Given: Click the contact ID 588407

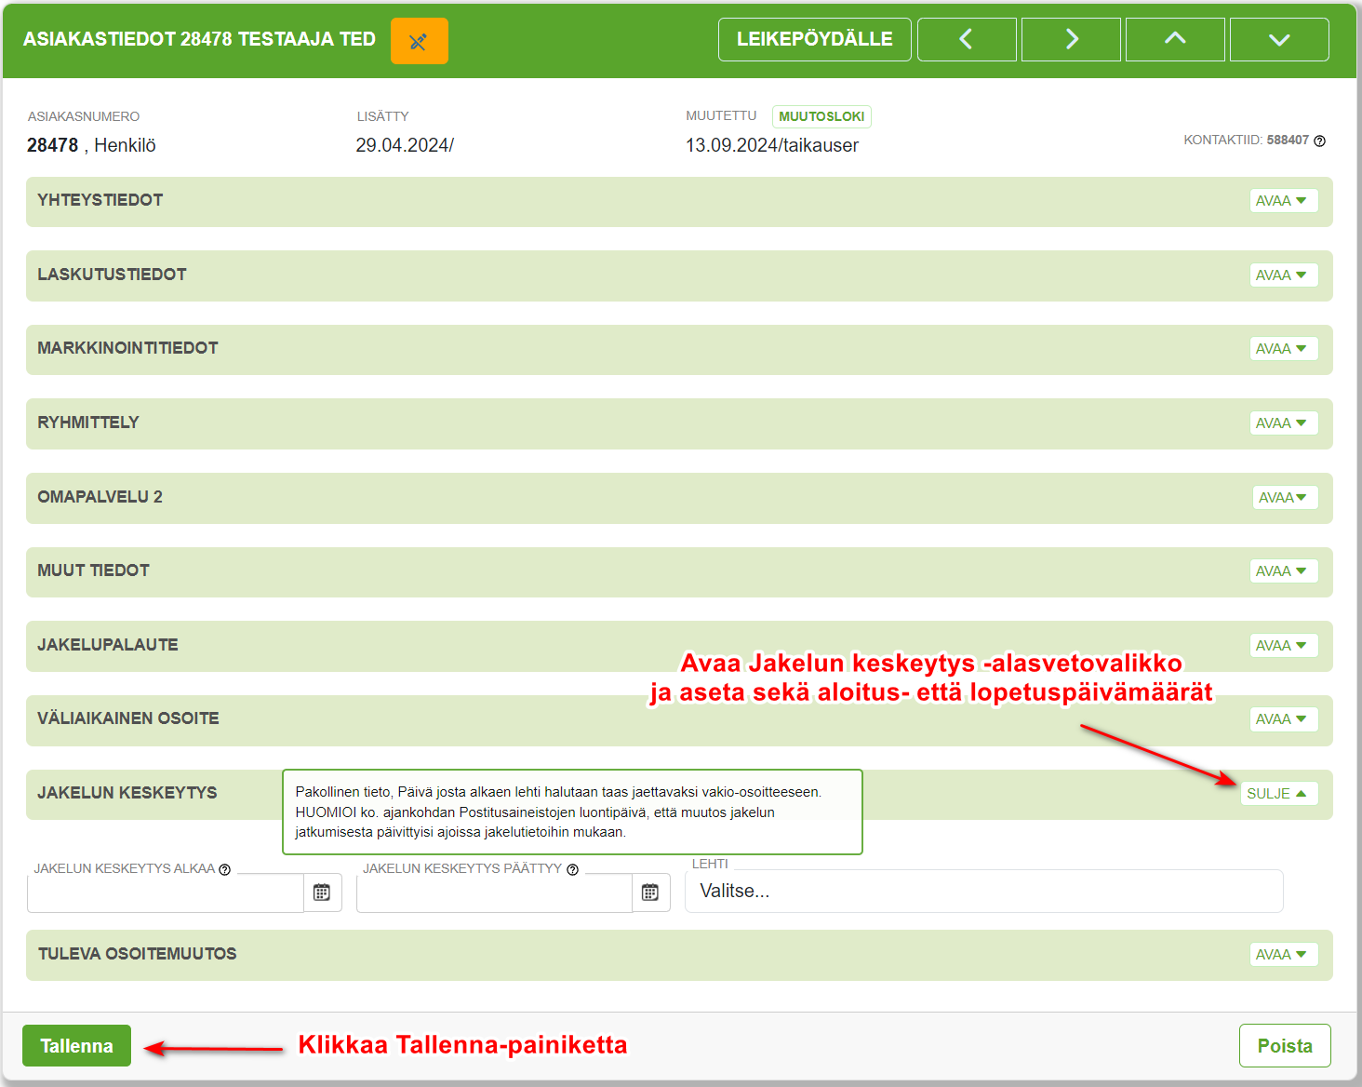Looking at the screenshot, I should pos(1288,141).
